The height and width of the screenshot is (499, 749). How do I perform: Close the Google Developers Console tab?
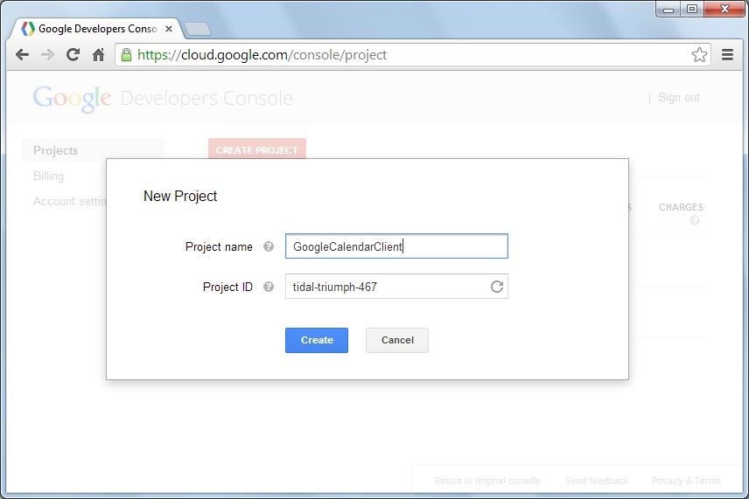coord(169,29)
